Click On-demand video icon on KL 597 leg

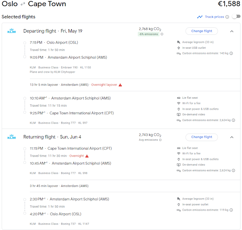click(x=178, y=115)
